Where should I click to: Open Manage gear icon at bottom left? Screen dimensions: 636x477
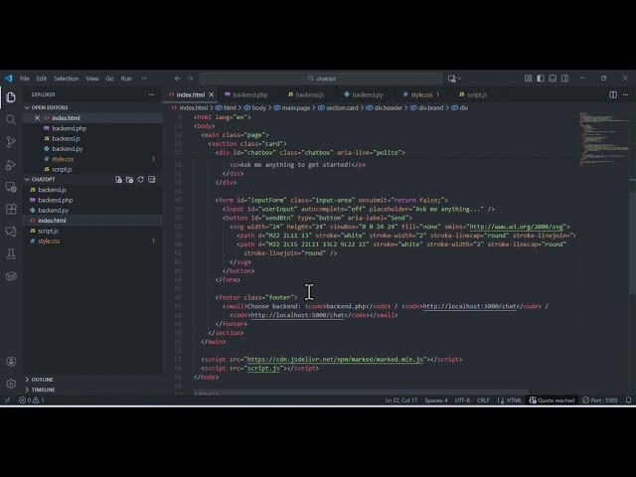pyautogui.click(x=11, y=384)
